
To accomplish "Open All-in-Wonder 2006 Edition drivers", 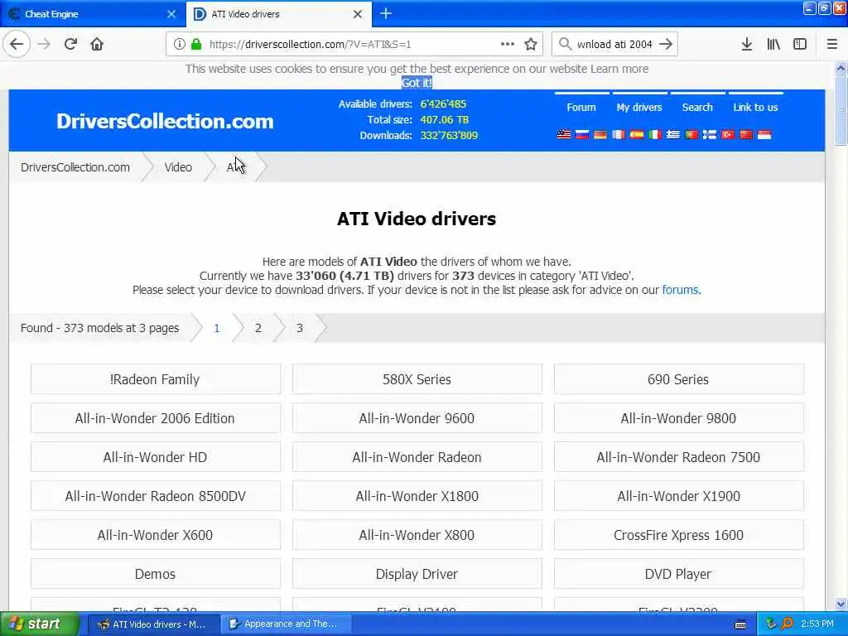I will (155, 418).
